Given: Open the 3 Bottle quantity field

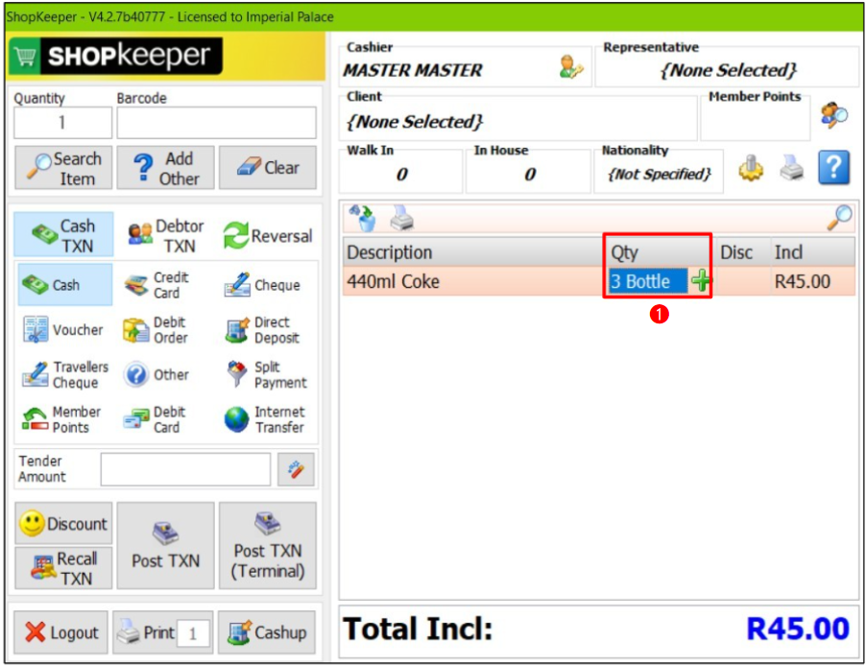Looking at the screenshot, I should tap(648, 281).
